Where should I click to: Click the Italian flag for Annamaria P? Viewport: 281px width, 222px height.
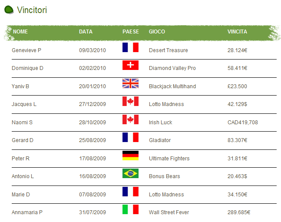tap(130, 209)
